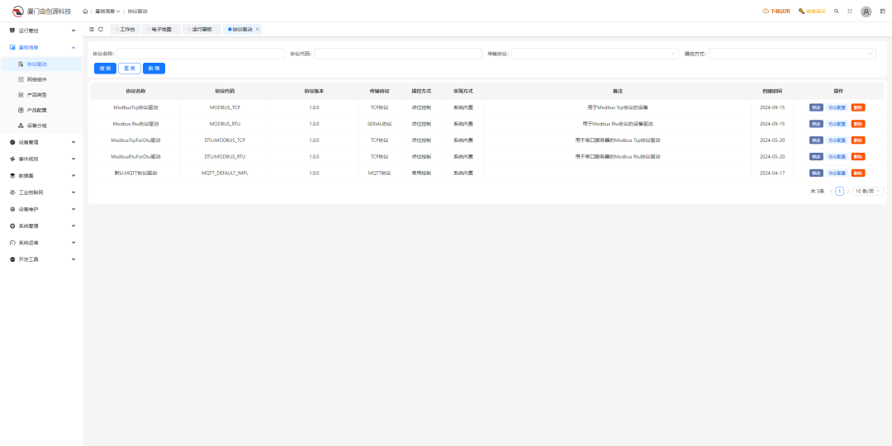Close the 协议驱动 tab with its X
The image size is (892, 446).
258,29
